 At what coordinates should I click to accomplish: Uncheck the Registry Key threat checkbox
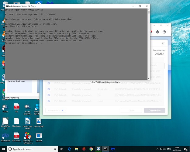pos(48,88)
